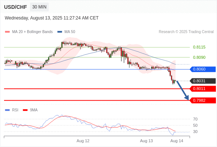Click the blue 0.8060 pivot price tag
Image resolution: width=217 pixels, height=147 pixels.
pyautogui.click(x=203, y=69)
